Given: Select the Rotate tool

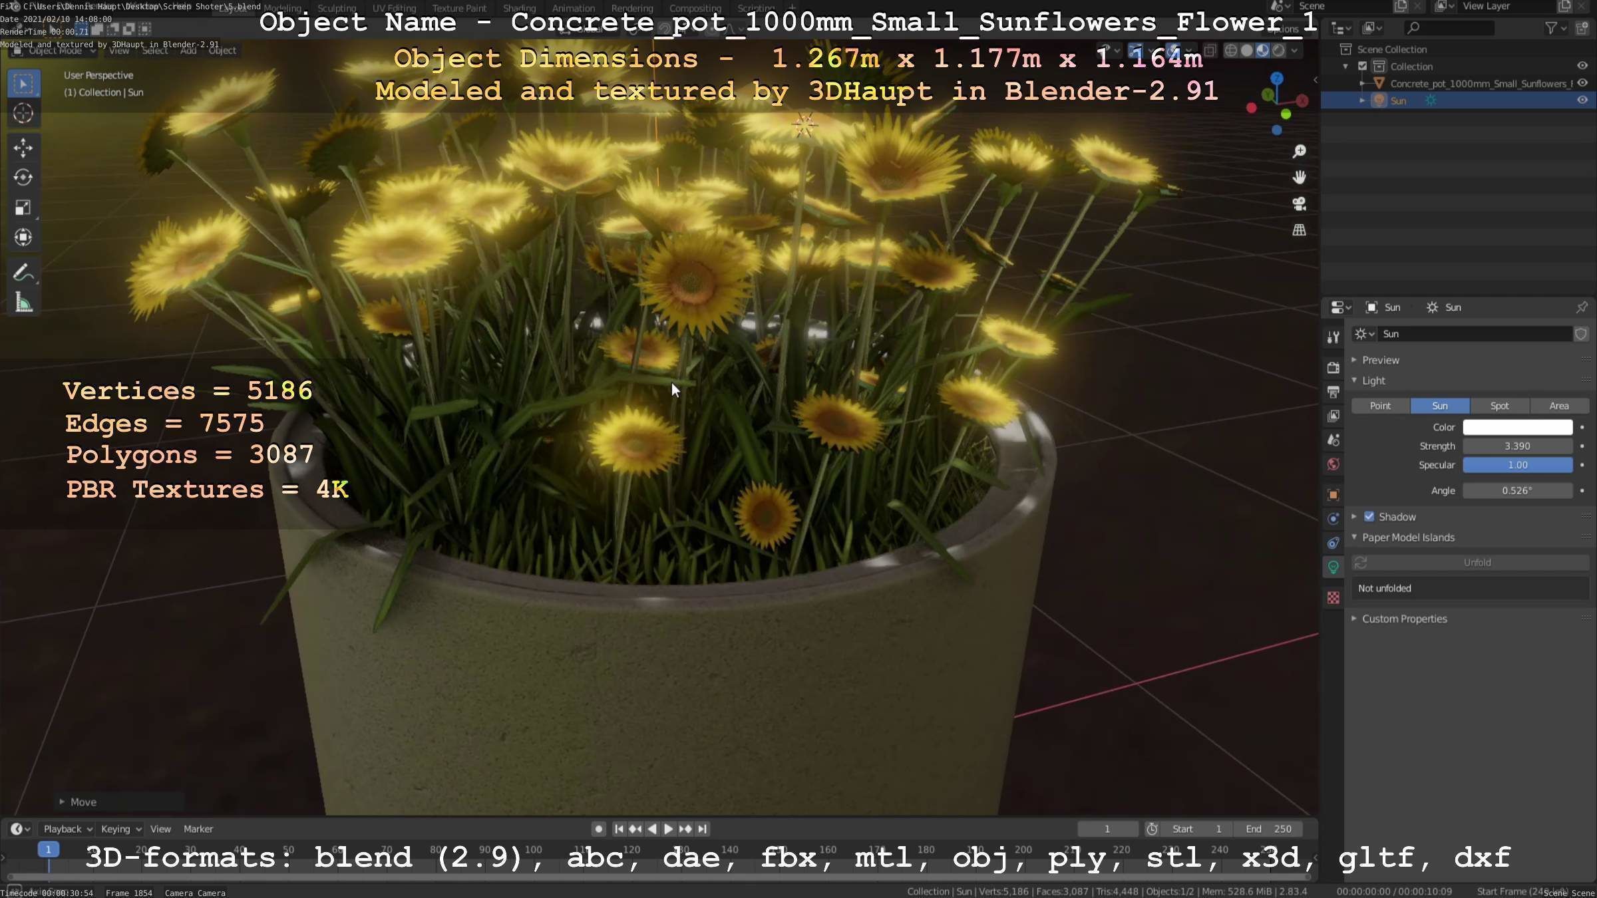Looking at the screenshot, I should coord(23,178).
